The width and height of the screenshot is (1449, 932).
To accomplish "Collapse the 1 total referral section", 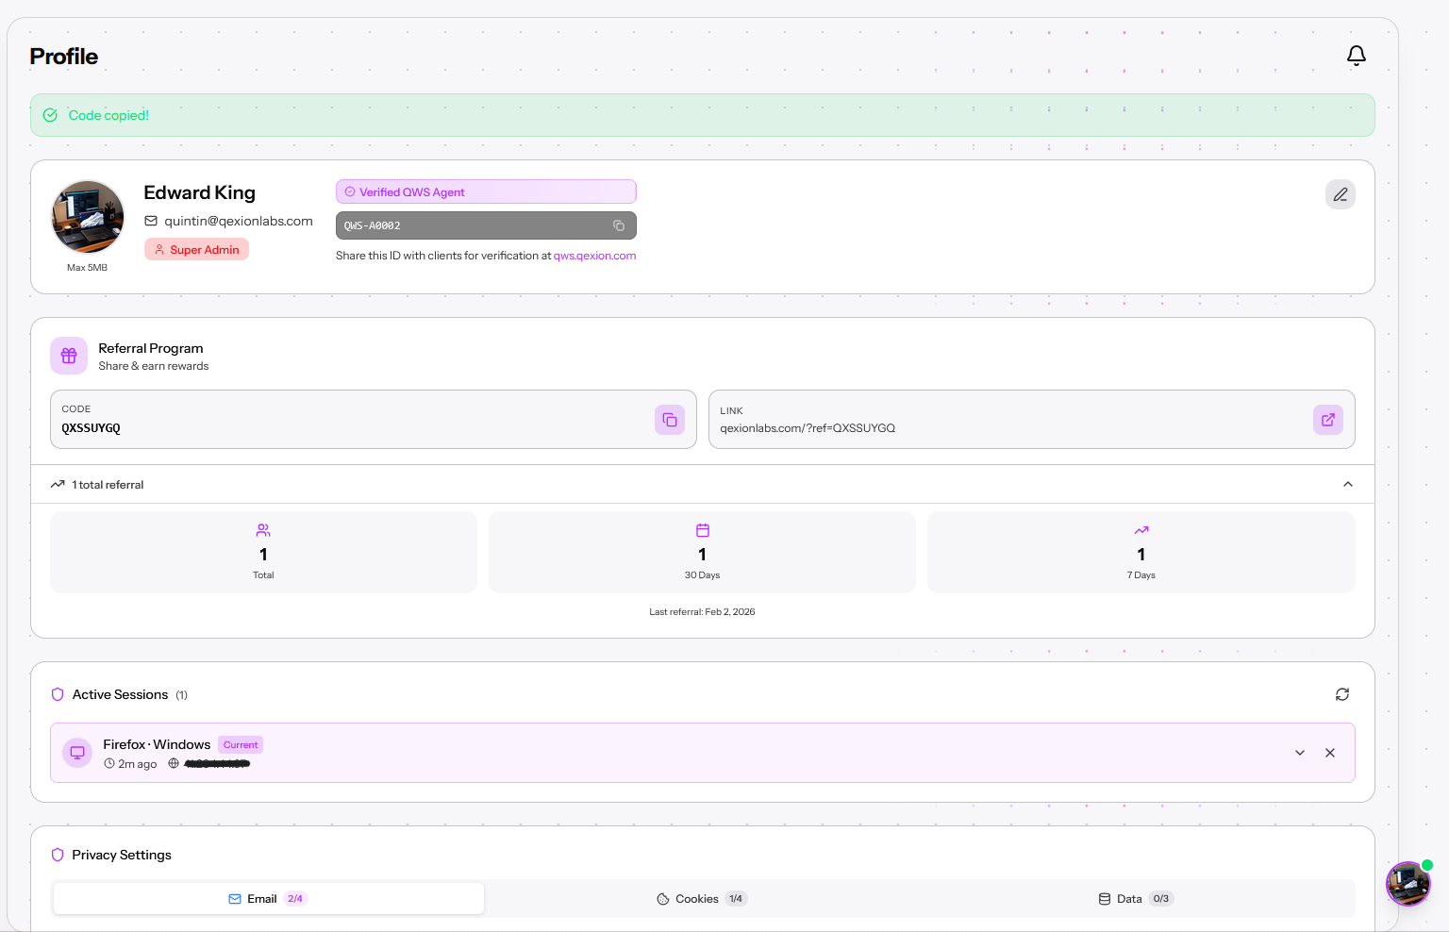I will point(1347,484).
